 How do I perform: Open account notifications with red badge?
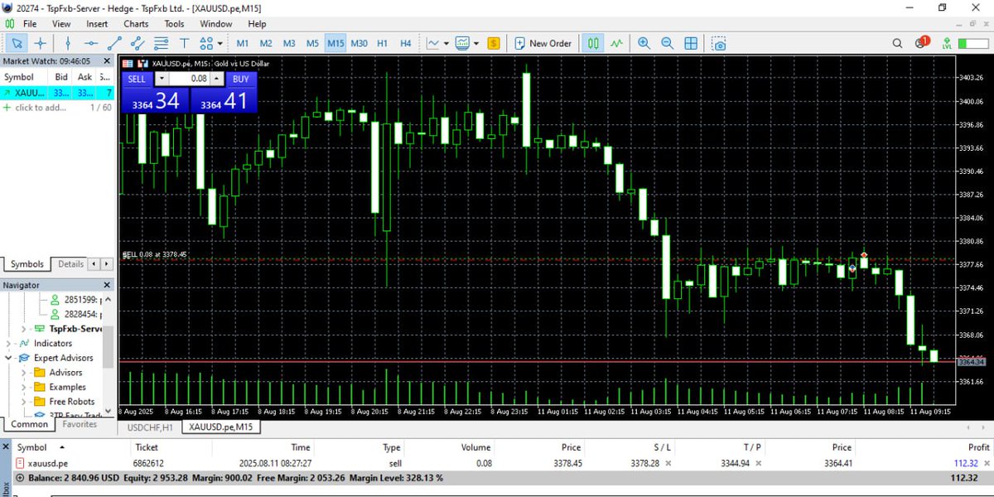click(x=922, y=42)
